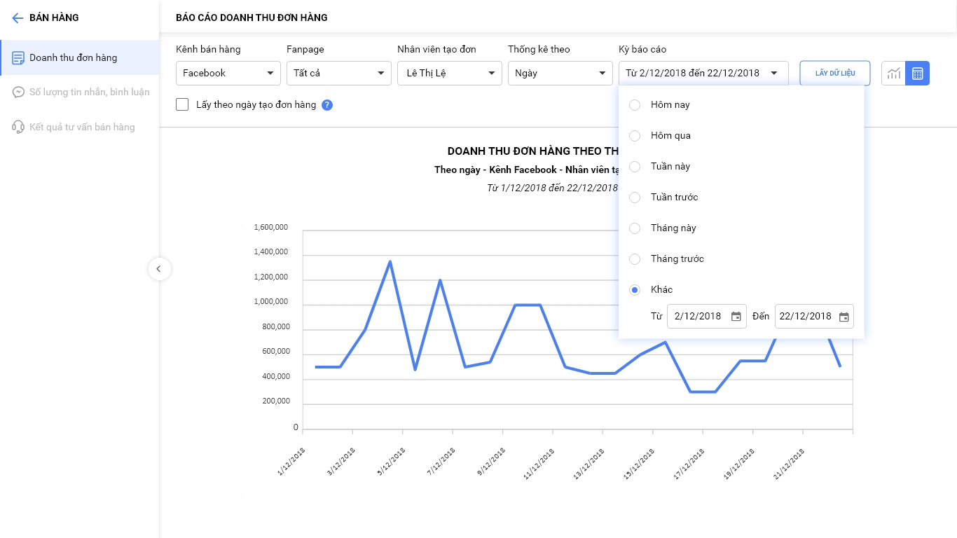Open calendar picker for Đến date
The width and height of the screenshot is (957, 538).
[844, 317]
